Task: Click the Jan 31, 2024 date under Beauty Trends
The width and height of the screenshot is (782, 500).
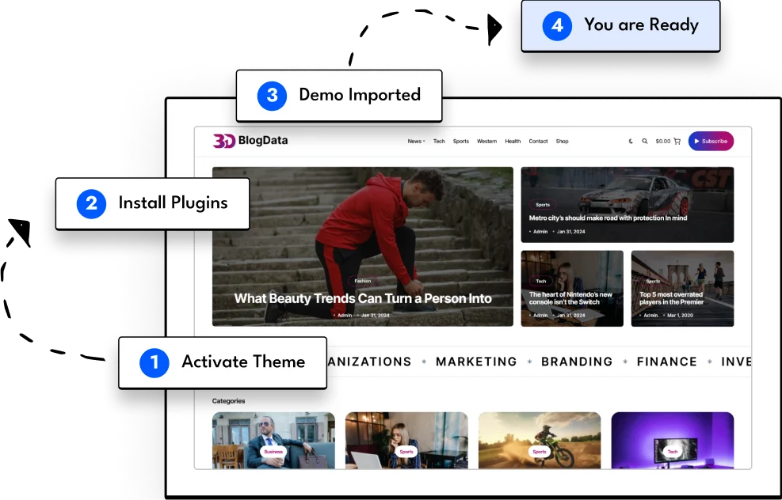Action: coord(375,315)
